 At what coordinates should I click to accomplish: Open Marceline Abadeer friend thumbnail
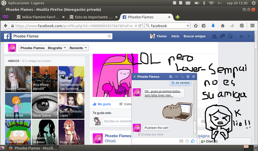(x=45, y=132)
